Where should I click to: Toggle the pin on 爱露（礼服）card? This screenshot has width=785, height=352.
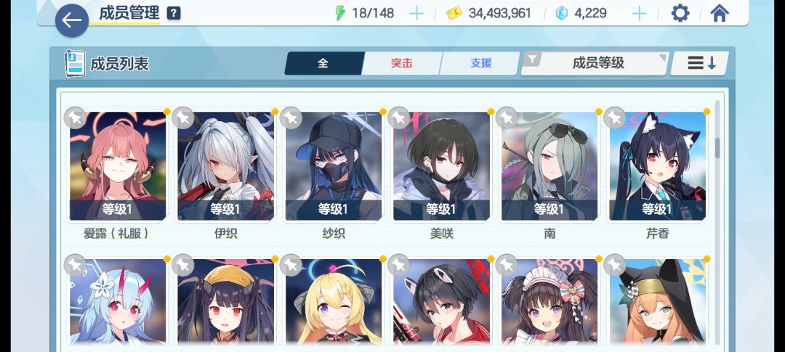[75, 118]
